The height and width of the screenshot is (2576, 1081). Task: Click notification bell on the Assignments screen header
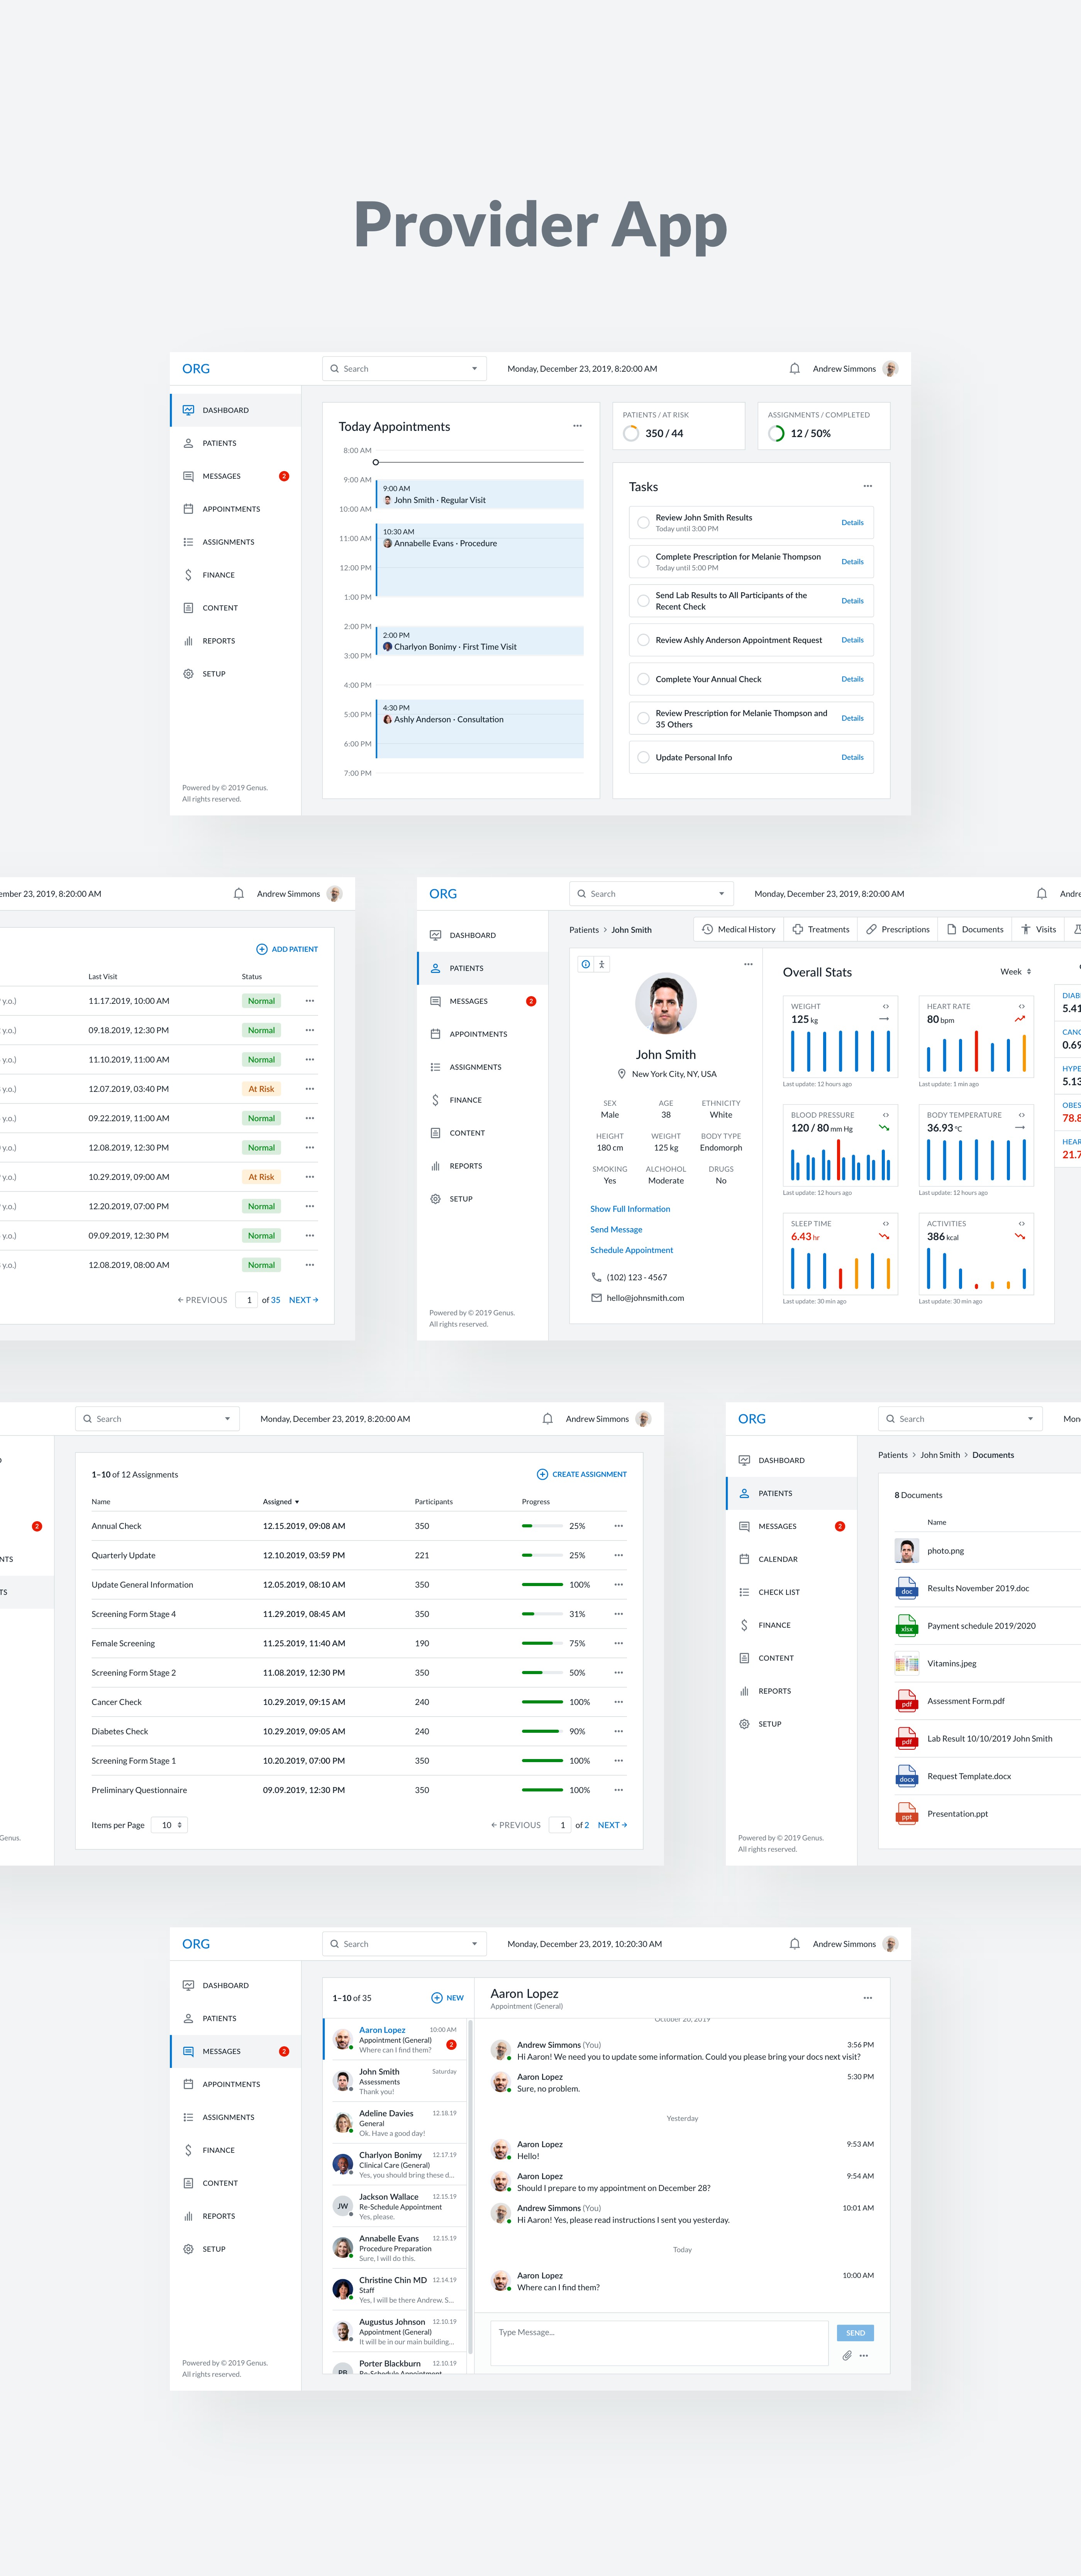coord(547,1419)
